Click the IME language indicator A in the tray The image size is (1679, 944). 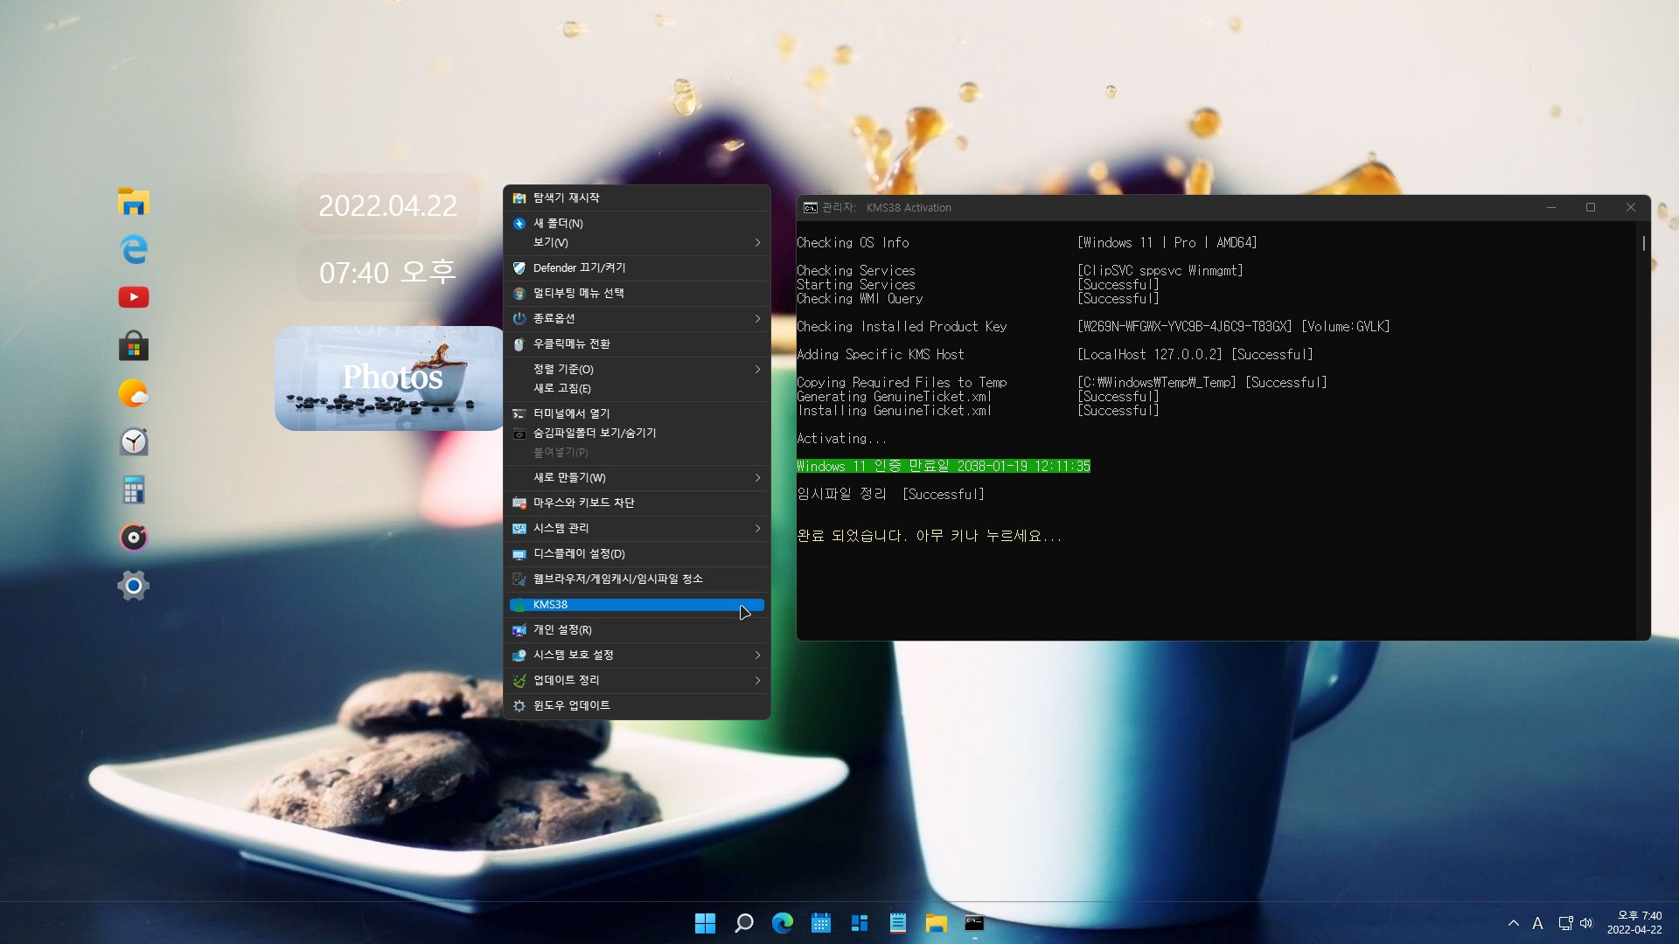(x=1538, y=923)
